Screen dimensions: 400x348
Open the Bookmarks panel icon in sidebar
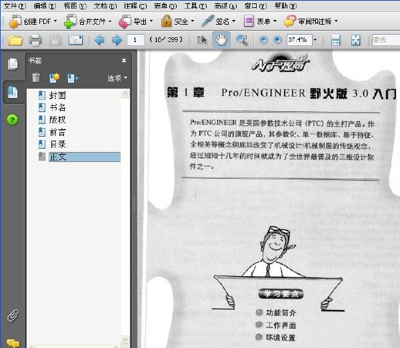13,92
